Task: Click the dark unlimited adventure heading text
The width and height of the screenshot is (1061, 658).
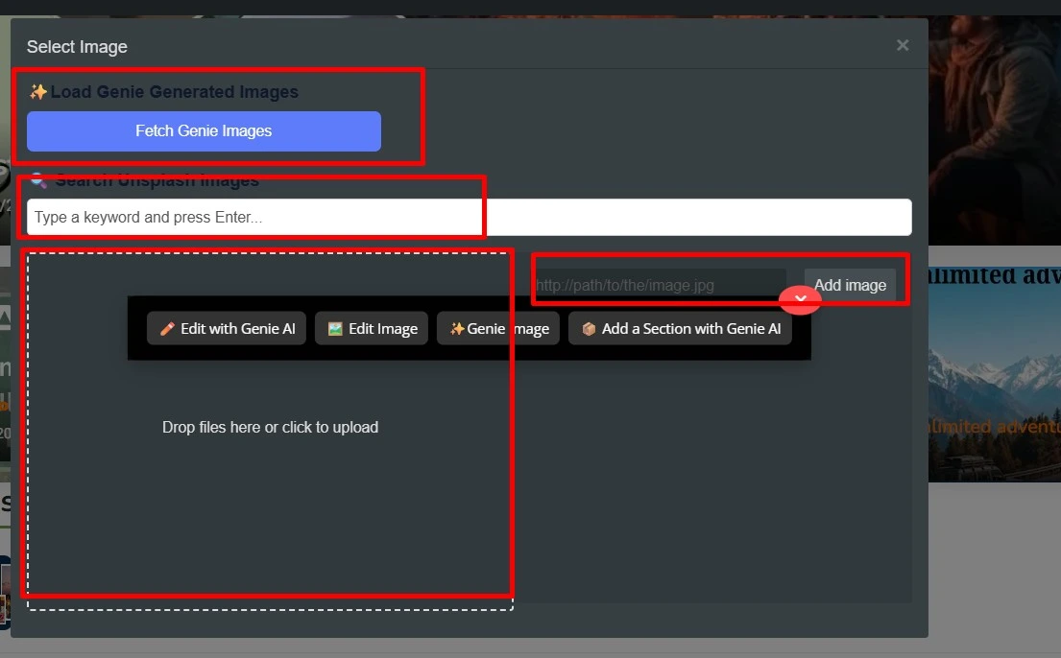Action: (994, 276)
